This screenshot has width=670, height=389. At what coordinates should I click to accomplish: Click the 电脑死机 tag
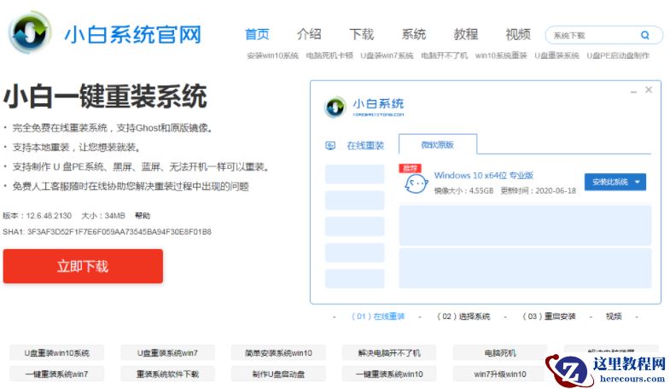click(500, 352)
